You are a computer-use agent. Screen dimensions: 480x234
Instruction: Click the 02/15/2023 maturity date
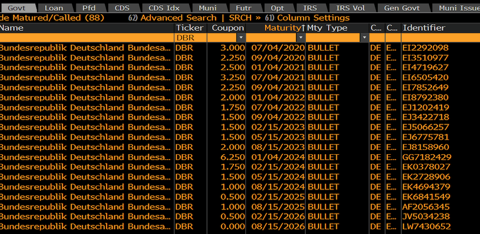(x=278, y=127)
